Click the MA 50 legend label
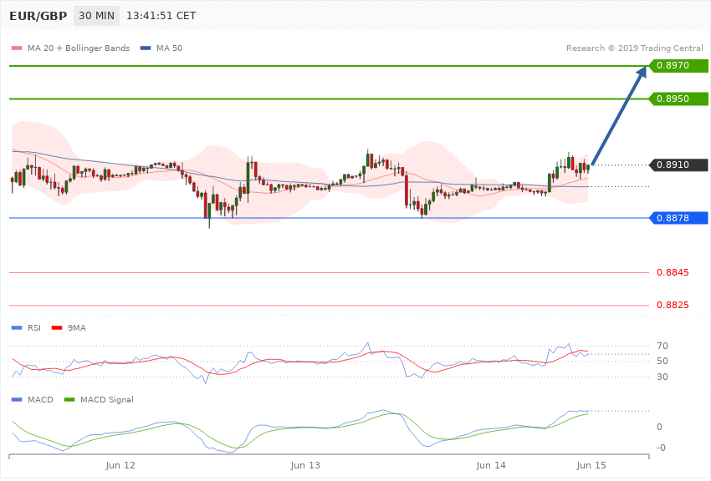 169,48
